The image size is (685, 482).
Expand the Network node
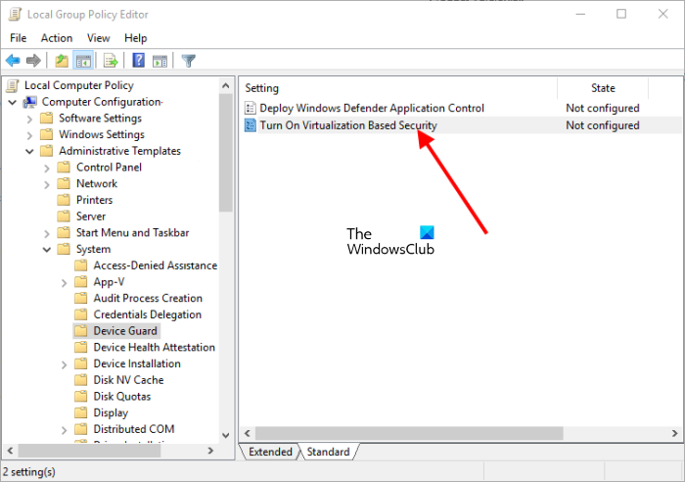[47, 184]
